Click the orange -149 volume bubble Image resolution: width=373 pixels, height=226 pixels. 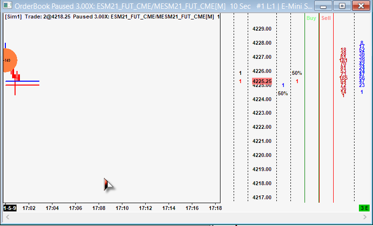point(10,60)
